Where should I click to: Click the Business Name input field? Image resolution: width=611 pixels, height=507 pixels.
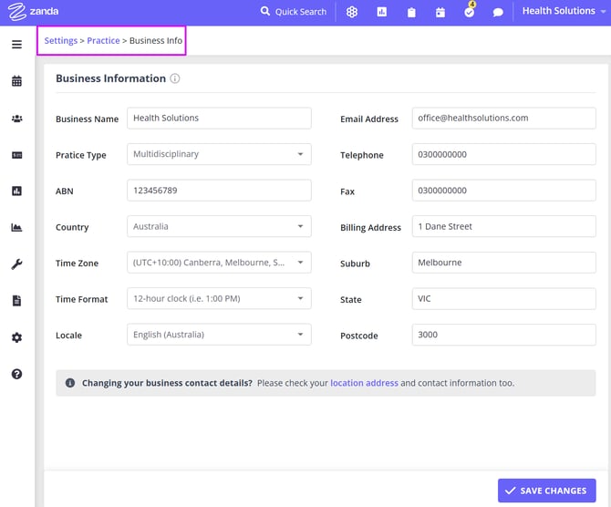[x=219, y=118]
